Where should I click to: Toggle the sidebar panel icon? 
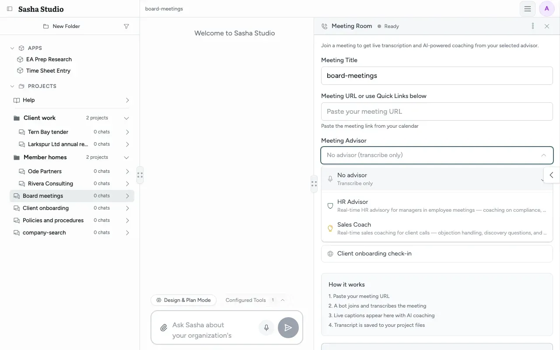(x=10, y=9)
